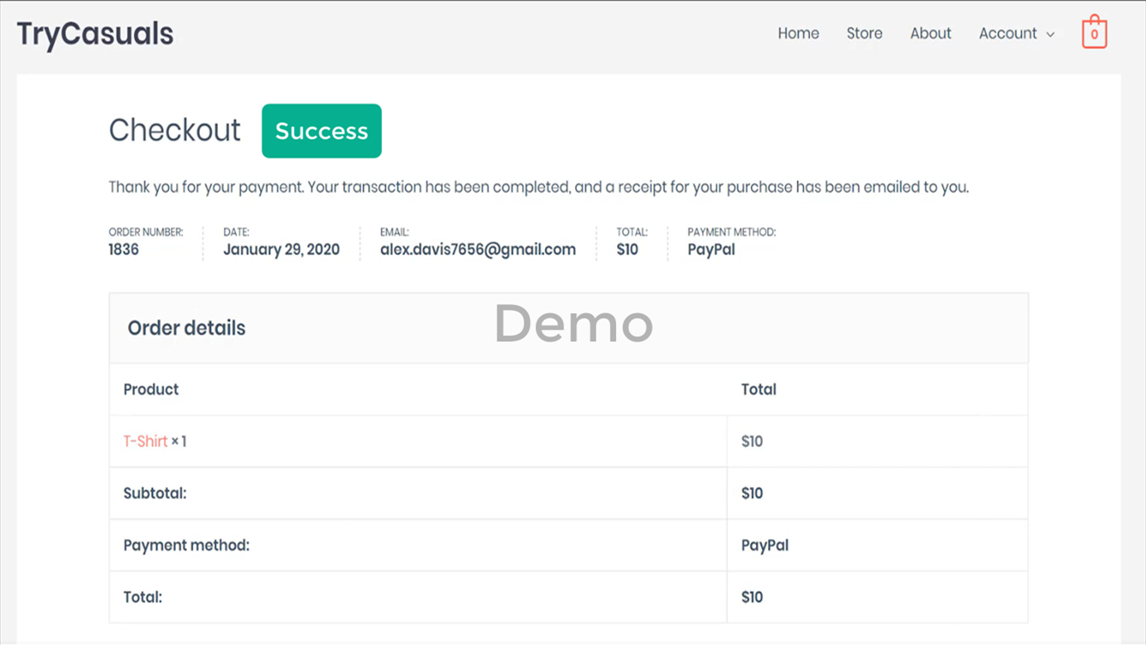The image size is (1146, 645).
Task: Click the Payment method: row label
Action: [x=186, y=546]
